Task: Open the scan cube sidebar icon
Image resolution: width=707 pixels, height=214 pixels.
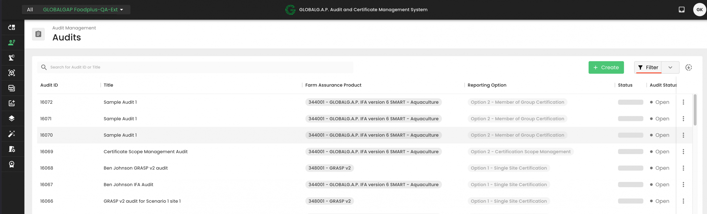Action: [x=12, y=73]
